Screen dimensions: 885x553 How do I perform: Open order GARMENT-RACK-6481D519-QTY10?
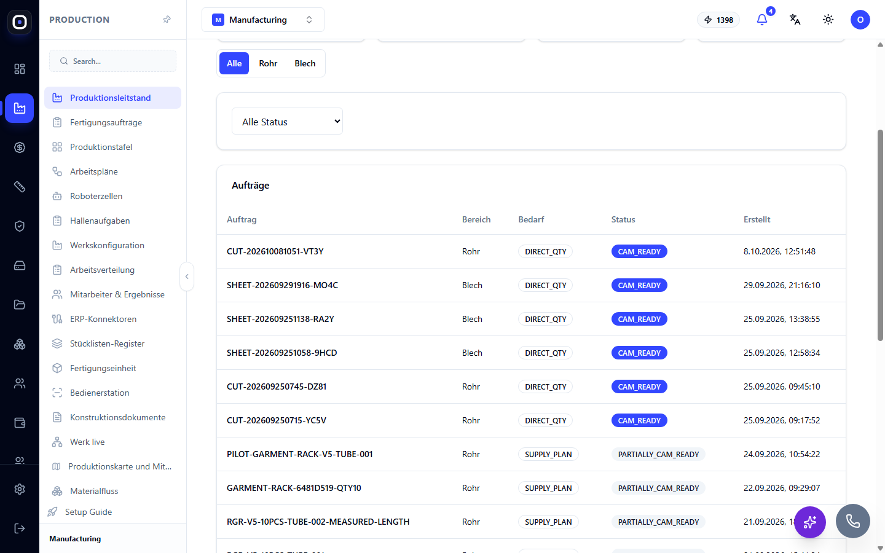[294, 488]
